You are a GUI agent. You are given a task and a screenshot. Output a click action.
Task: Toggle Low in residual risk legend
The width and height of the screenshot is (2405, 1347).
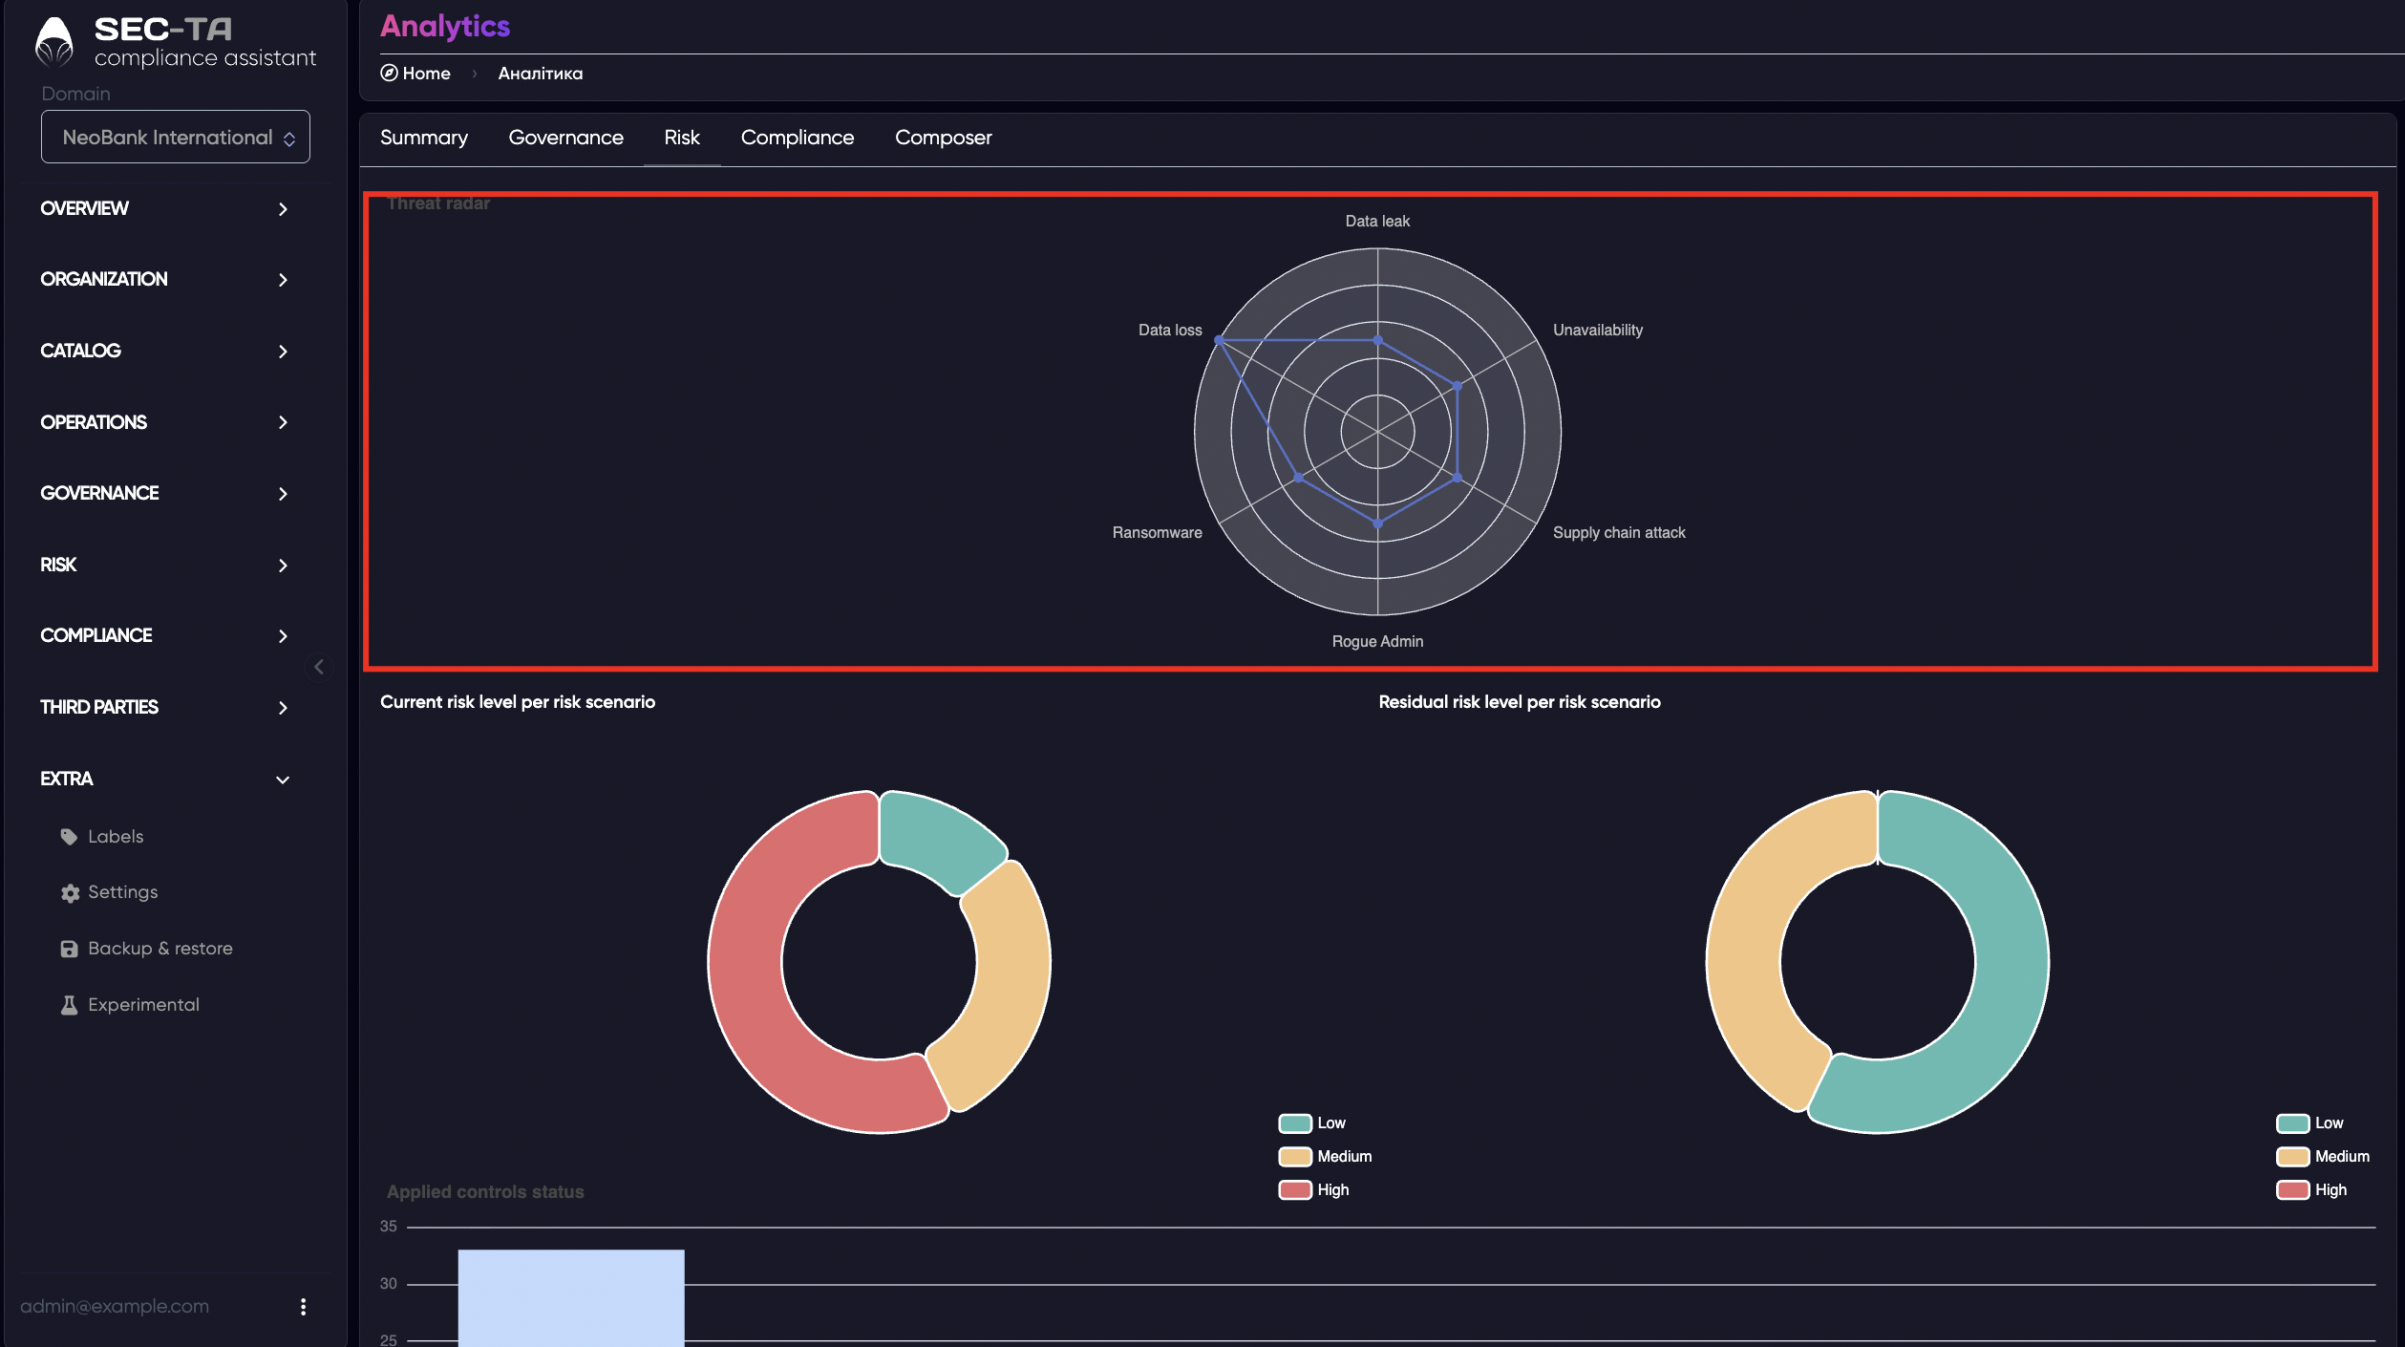[x=2309, y=1123]
